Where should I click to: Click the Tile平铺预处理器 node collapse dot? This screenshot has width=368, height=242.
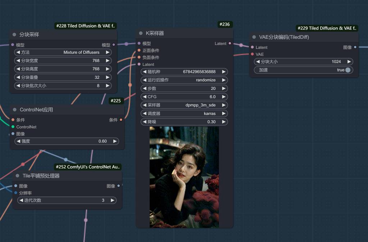[x=17, y=176]
